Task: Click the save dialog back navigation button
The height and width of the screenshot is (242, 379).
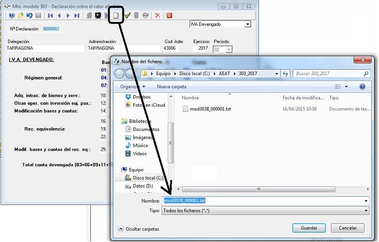Action: (119, 73)
